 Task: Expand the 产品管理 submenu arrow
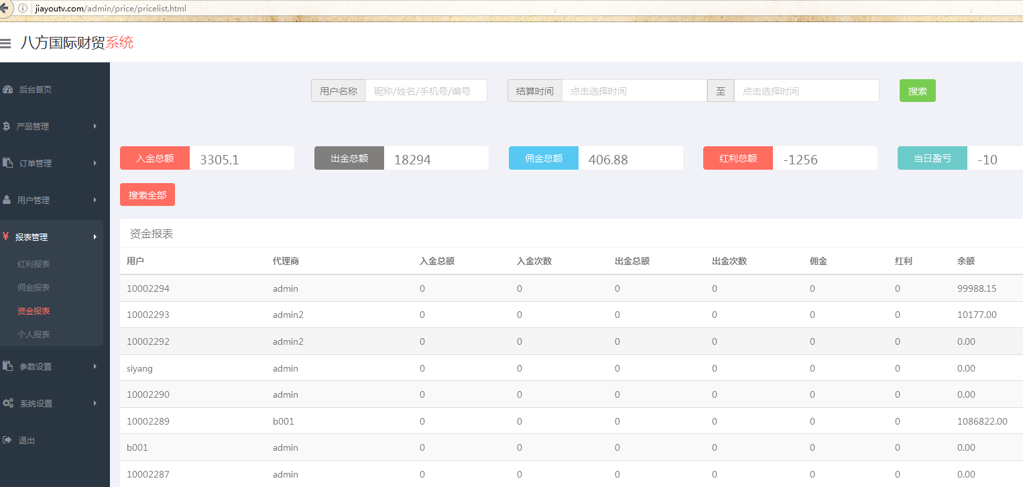coord(95,126)
